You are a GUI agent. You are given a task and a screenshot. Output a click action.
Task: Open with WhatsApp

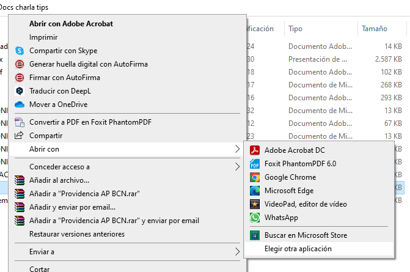(318, 218)
